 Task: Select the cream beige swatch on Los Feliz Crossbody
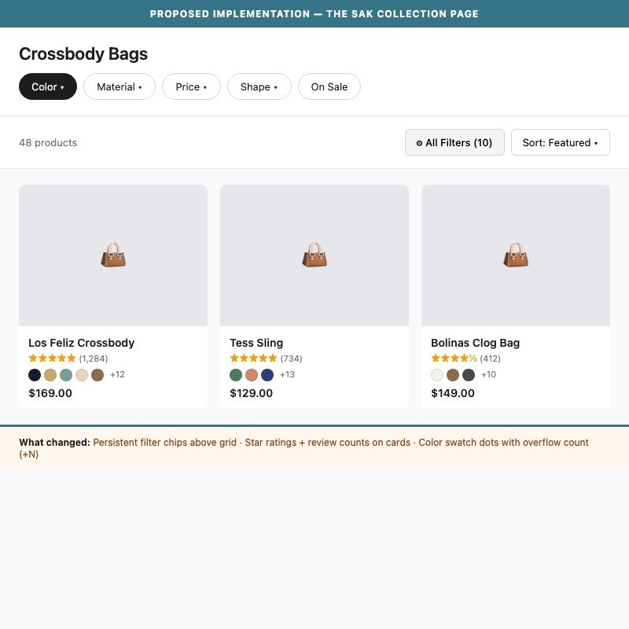(x=82, y=375)
